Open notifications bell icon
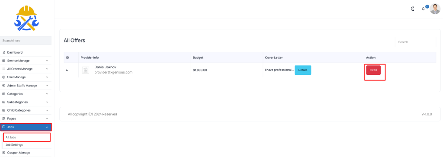The height and width of the screenshot is (157, 443). pos(423,9)
